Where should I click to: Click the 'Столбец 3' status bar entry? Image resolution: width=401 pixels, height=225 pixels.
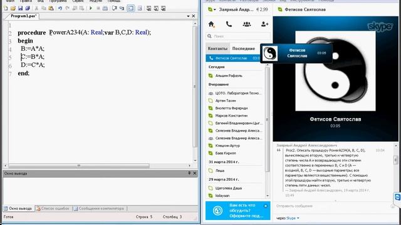[x=172, y=217]
